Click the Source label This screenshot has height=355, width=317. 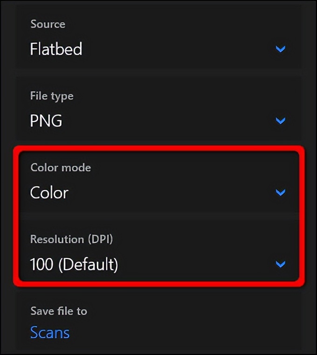pyautogui.click(x=48, y=24)
